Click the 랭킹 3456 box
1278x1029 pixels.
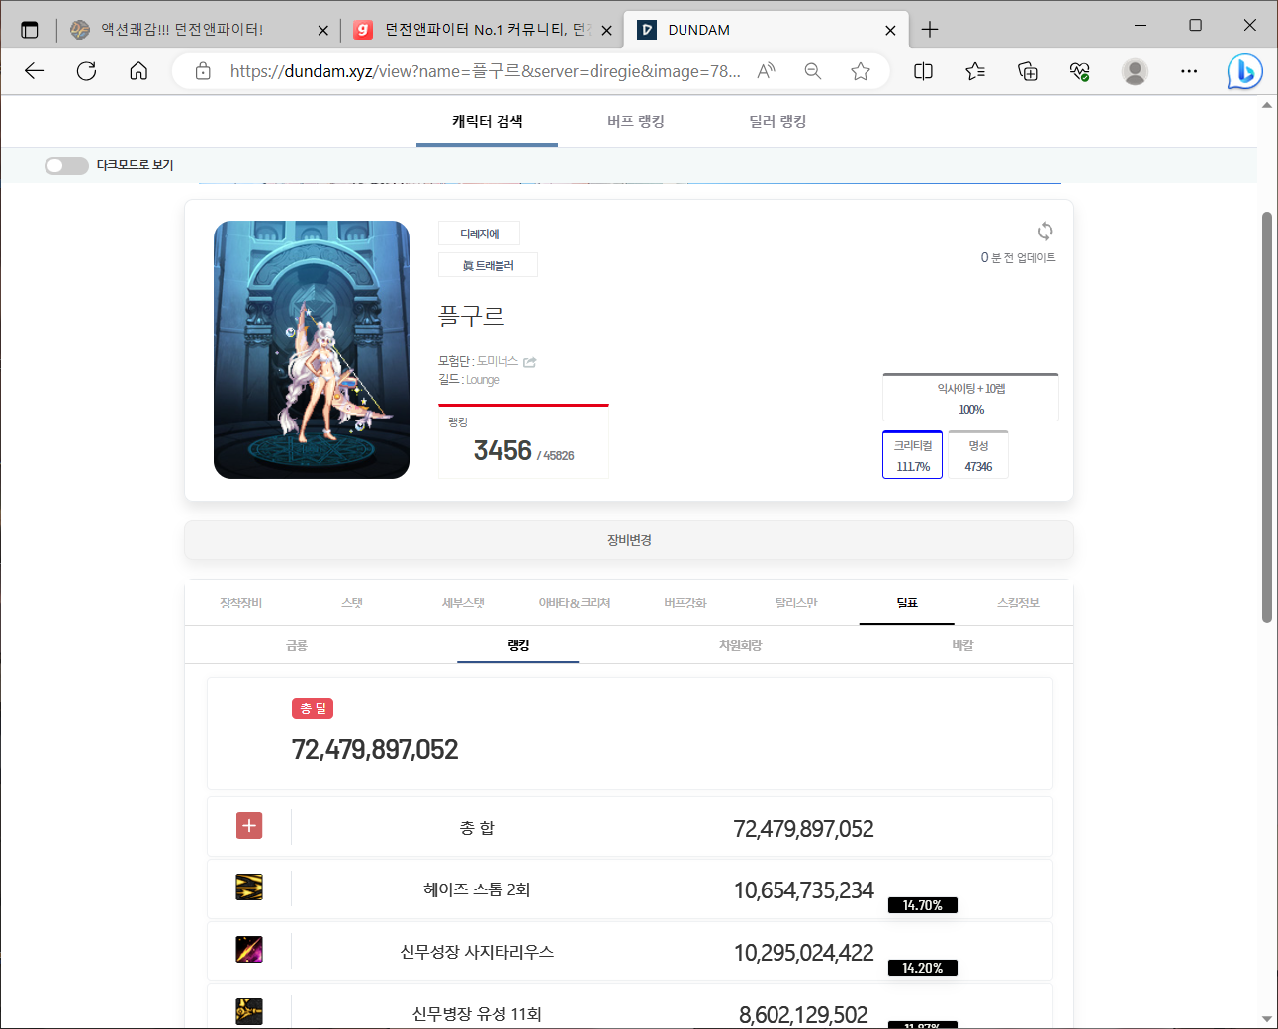pos(523,441)
